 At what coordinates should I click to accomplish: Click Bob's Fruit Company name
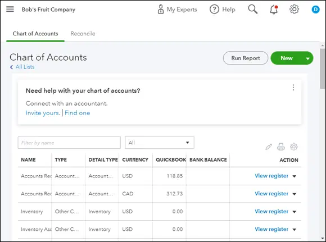[48, 10]
